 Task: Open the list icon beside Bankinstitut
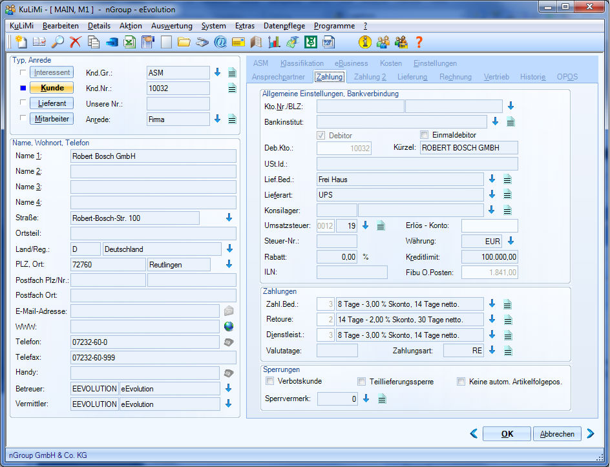tap(510, 122)
